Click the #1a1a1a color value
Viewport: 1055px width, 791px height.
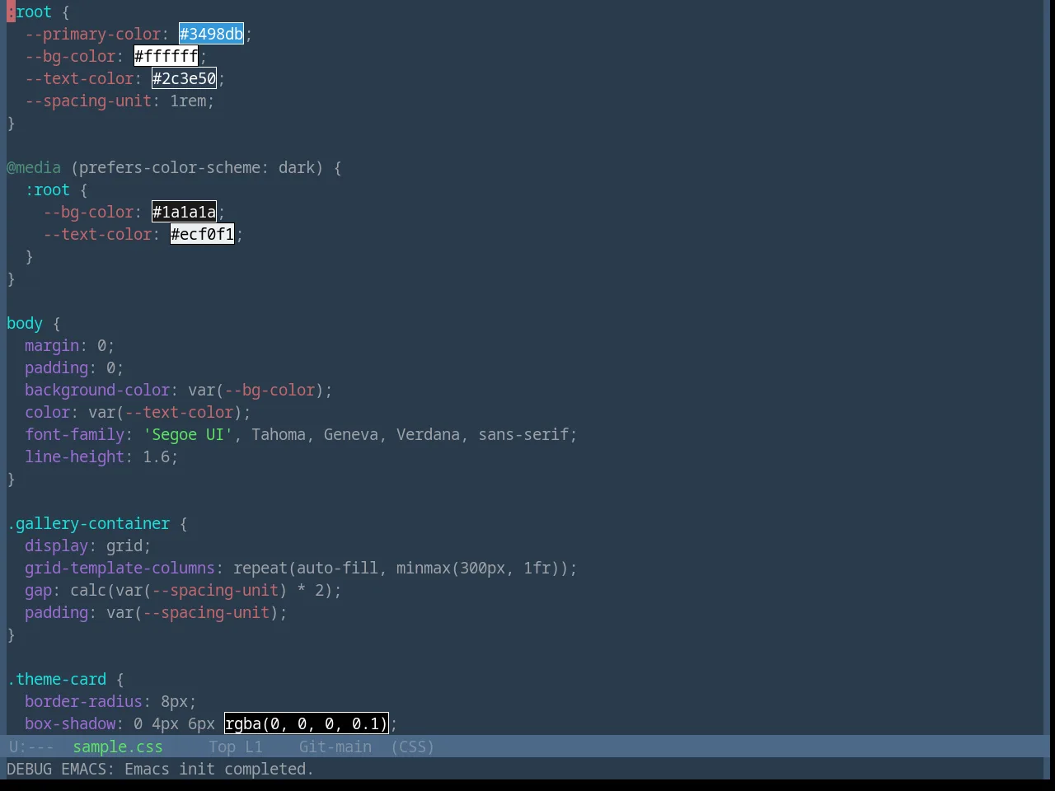[185, 212]
